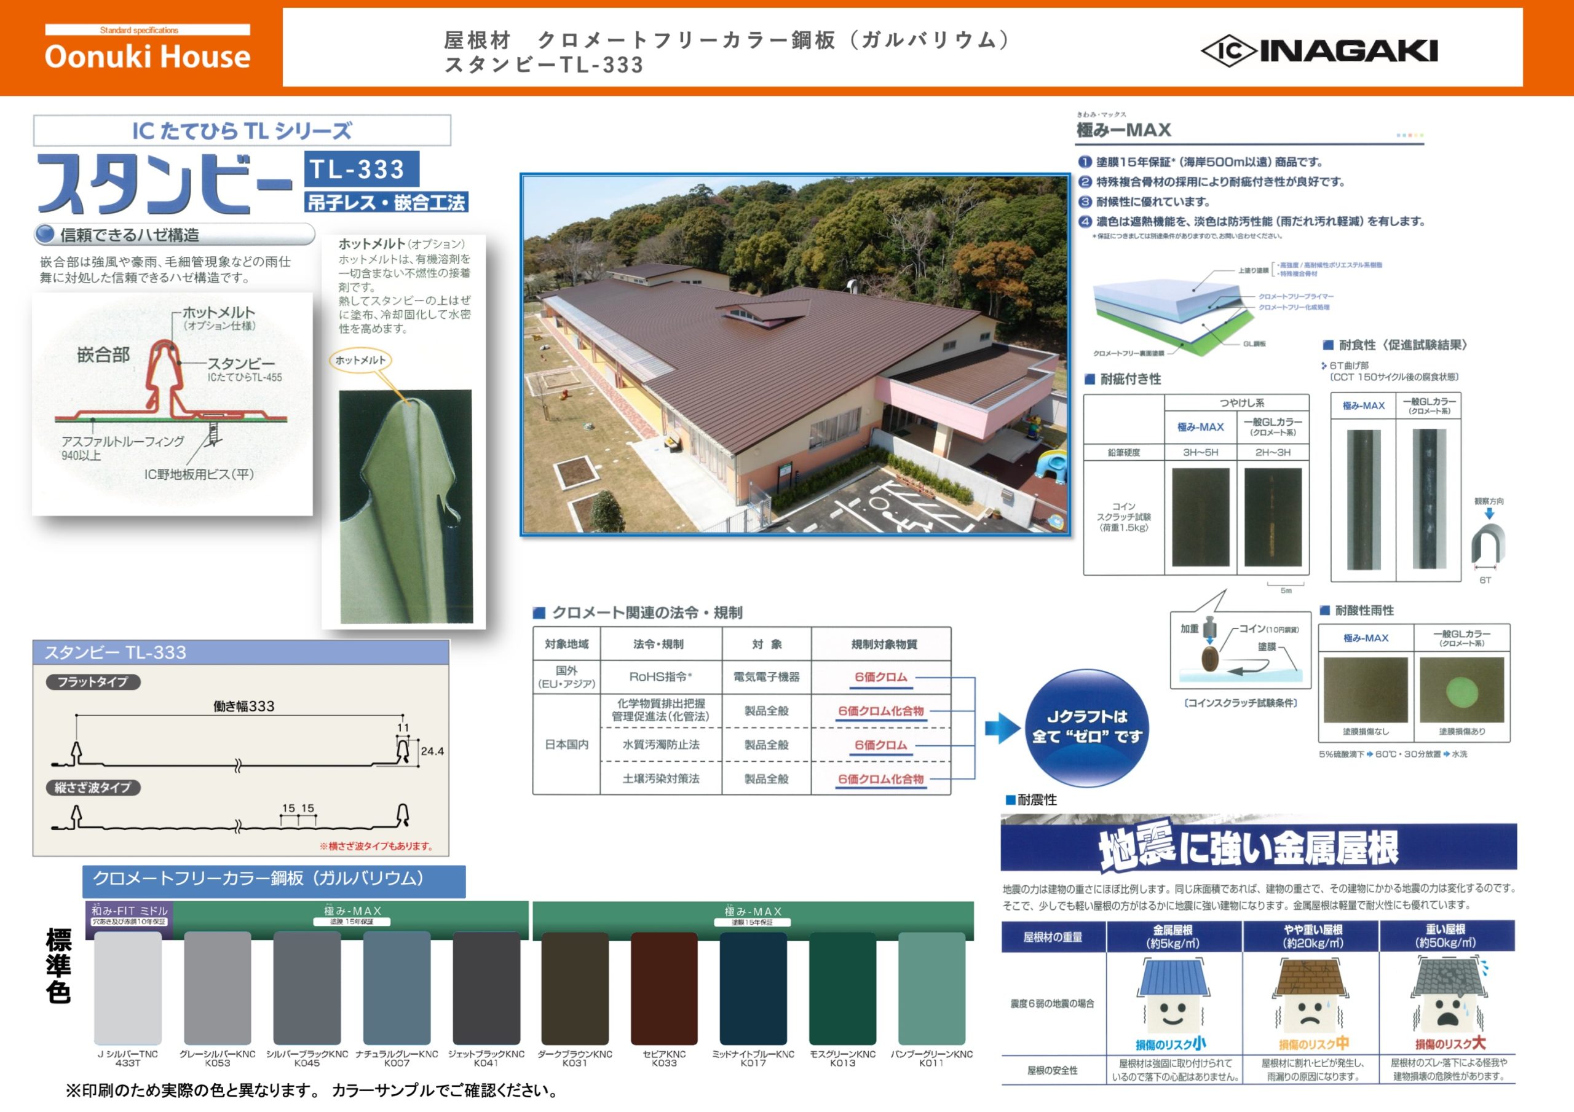Click the フラットタイプ label
1574x1112 pixels.
93,682
